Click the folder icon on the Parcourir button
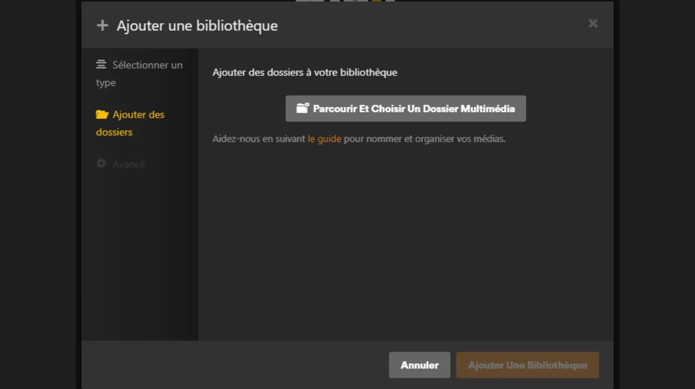The width and height of the screenshot is (695, 389). 302,108
